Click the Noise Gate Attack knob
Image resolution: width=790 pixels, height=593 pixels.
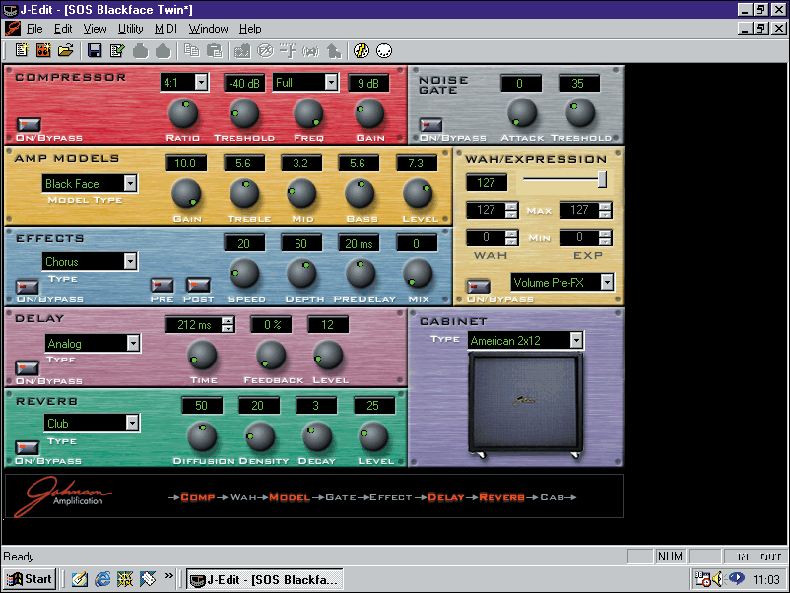point(522,112)
